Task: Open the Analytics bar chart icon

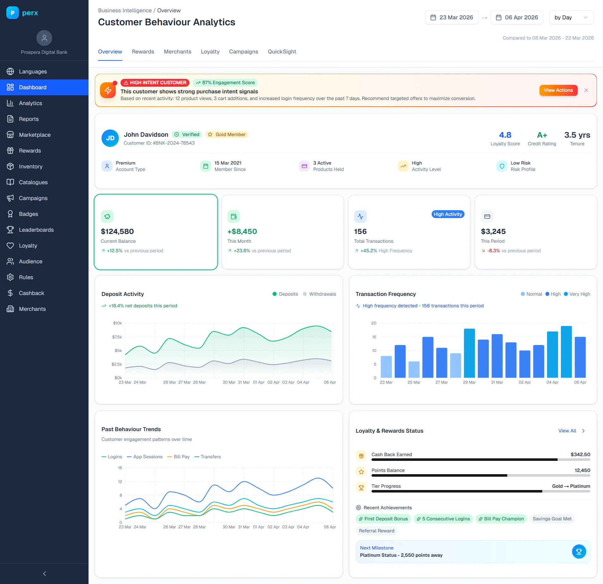Action: click(x=10, y=103)
